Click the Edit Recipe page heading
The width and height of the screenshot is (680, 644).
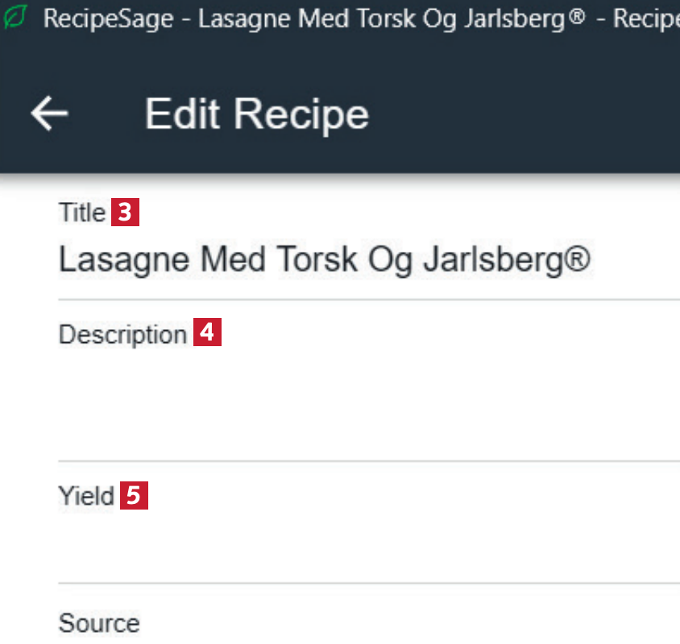(x=256, y=114)
